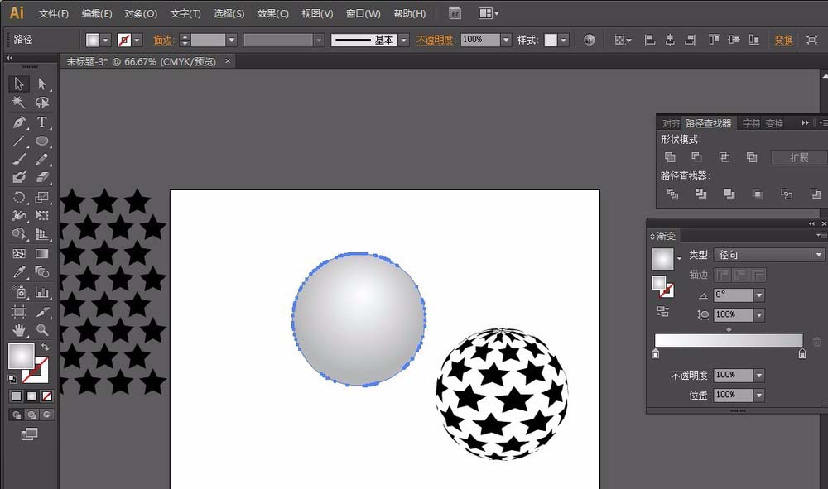Set paint mode to None in toolbox
This screenshot has width=828, height=489.
point(46,396)
